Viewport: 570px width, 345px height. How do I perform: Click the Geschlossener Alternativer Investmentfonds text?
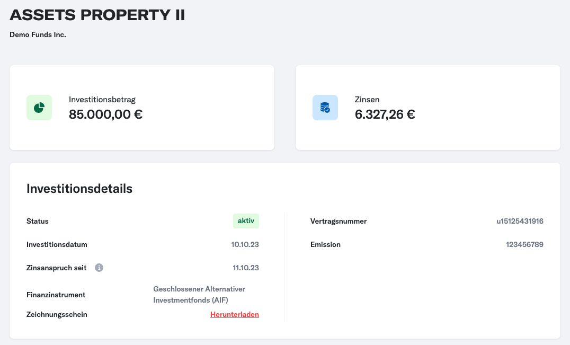click(x=199, y=295)
